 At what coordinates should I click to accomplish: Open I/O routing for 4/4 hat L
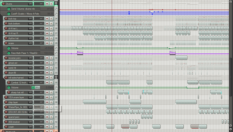coord(30,28)
